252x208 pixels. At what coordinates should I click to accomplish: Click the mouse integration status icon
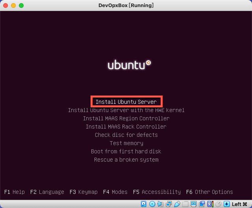(x=219, y=204)
